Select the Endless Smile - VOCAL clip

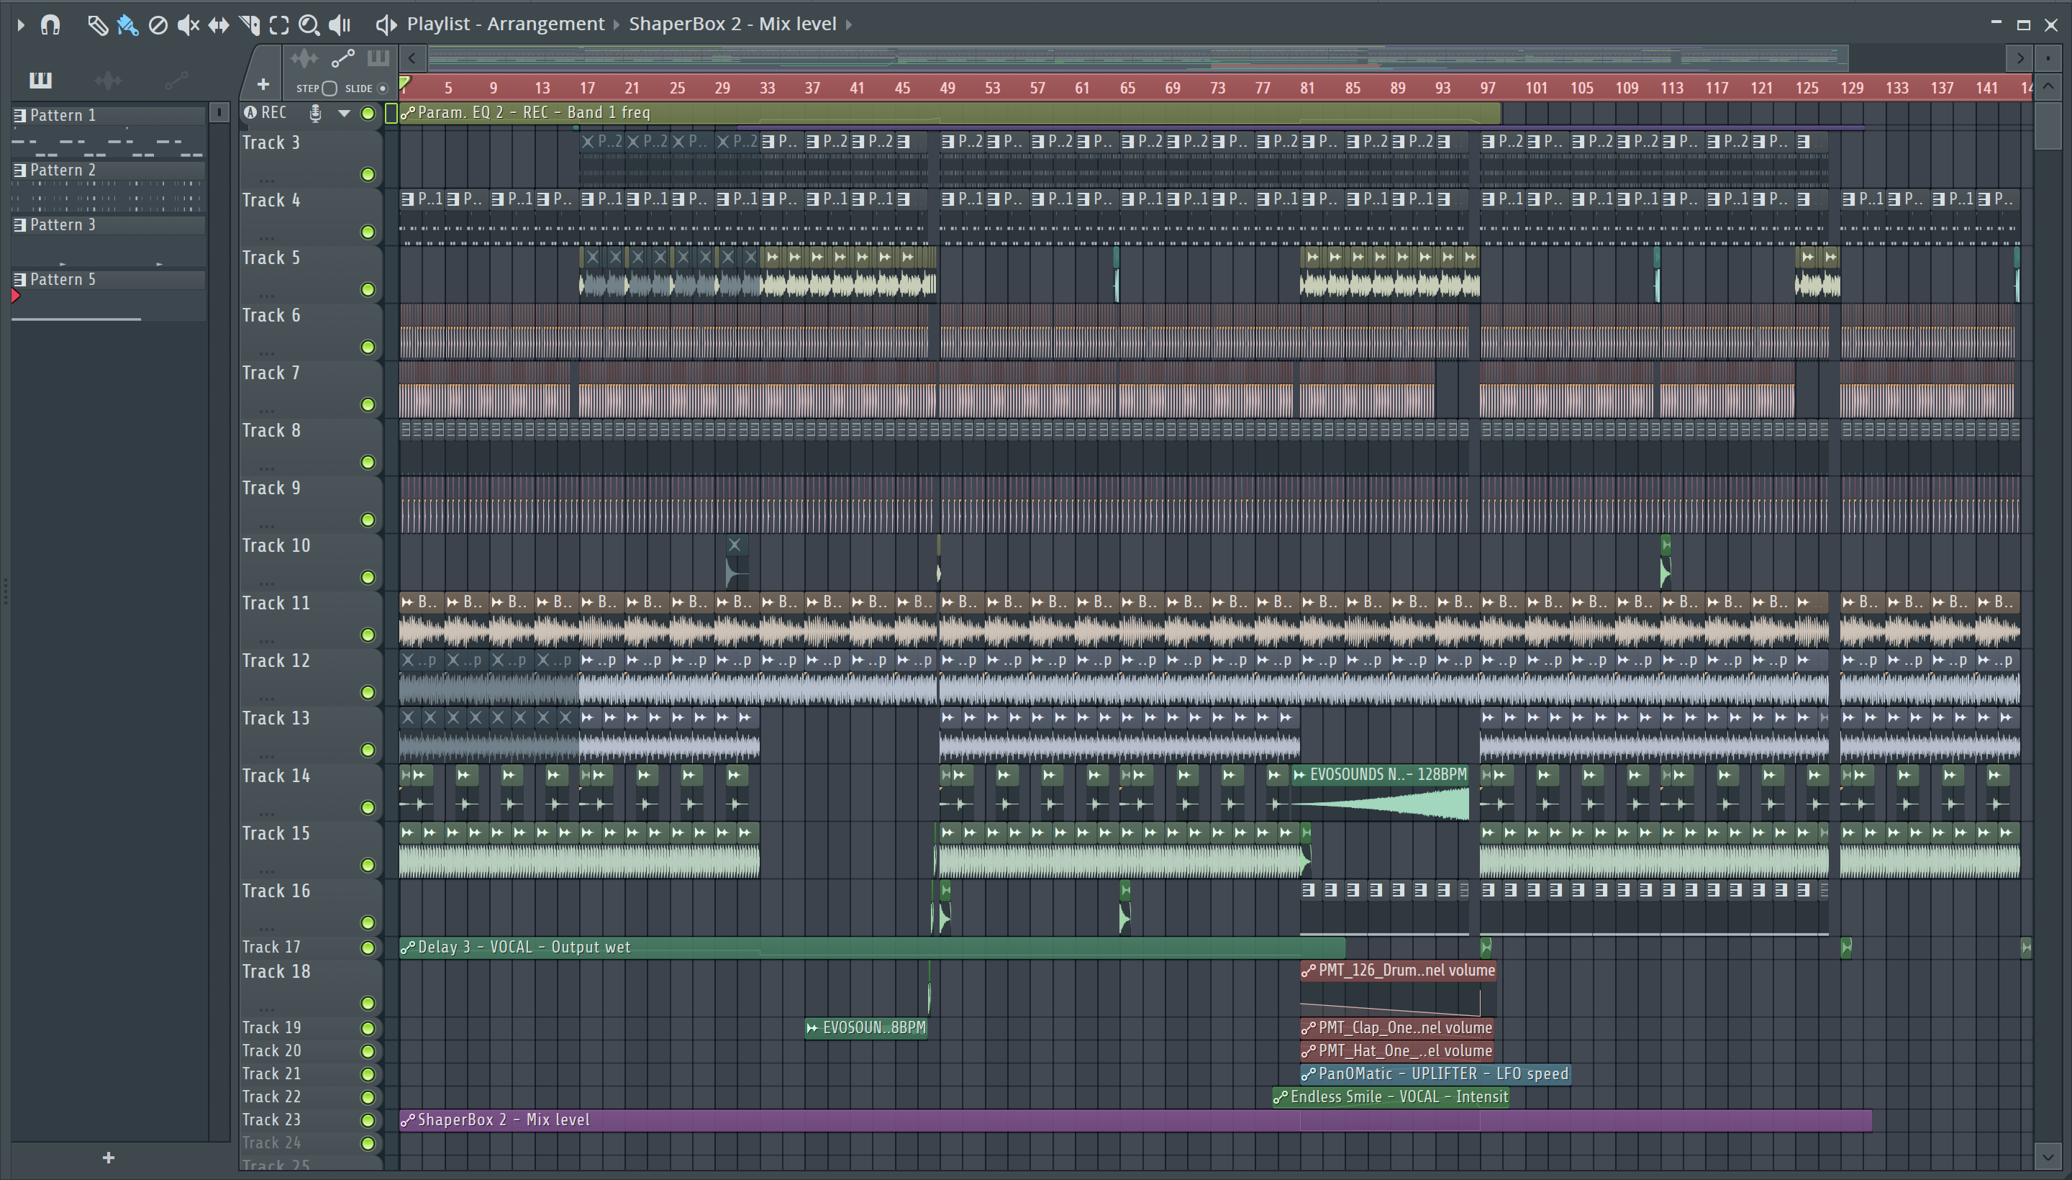pyautogui.click(x=1391, y=1097)
